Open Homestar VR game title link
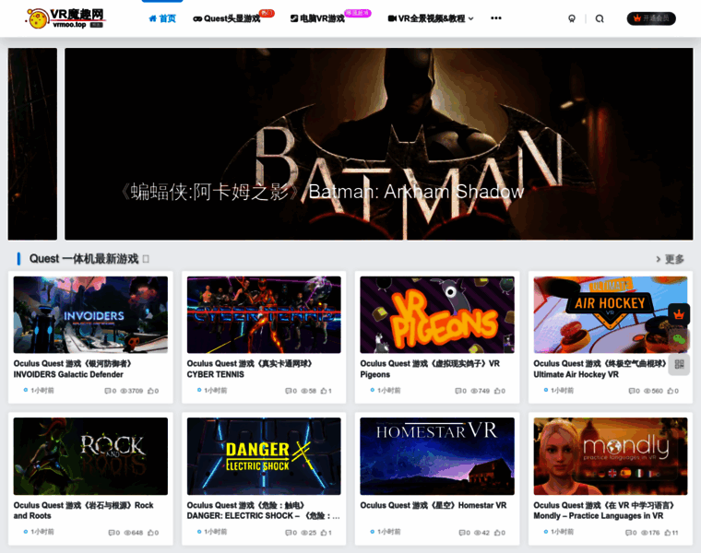This screenshot has width=701, height=553. 433,505
